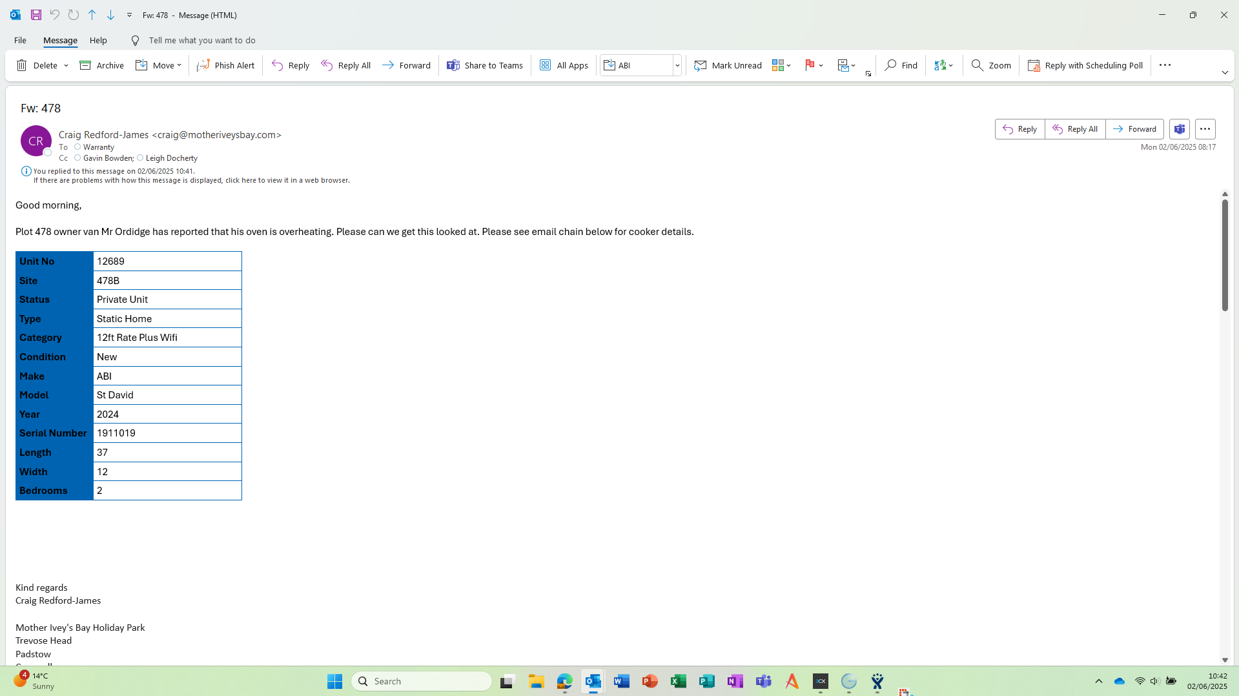Mark the message as Unread
The width and height of the screenshot is (1239, 696).
point(728,65)
